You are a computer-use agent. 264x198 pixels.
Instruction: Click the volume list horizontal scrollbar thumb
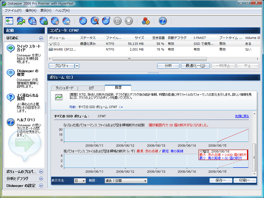(129, 59)
